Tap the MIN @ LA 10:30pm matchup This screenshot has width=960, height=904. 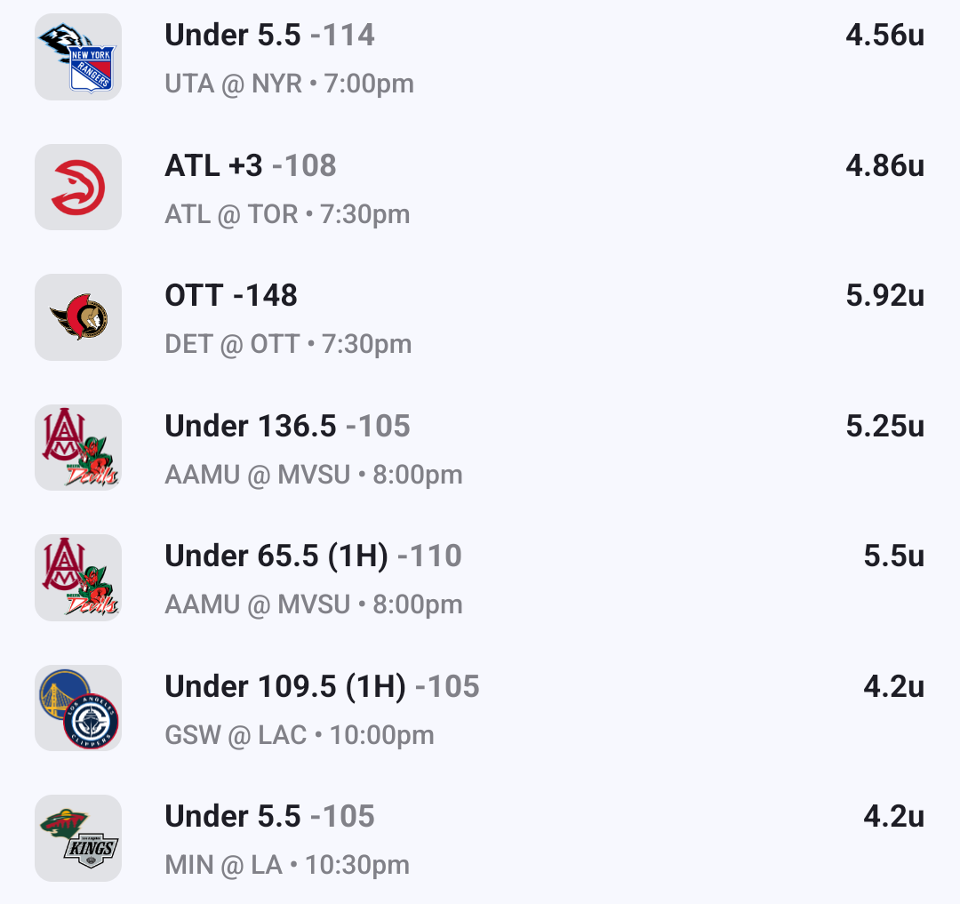pos(287,865)
